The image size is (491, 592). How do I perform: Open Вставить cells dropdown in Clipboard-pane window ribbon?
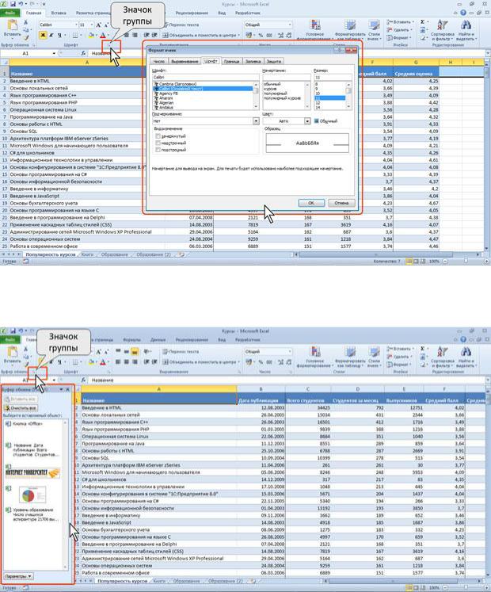[401, 349]
